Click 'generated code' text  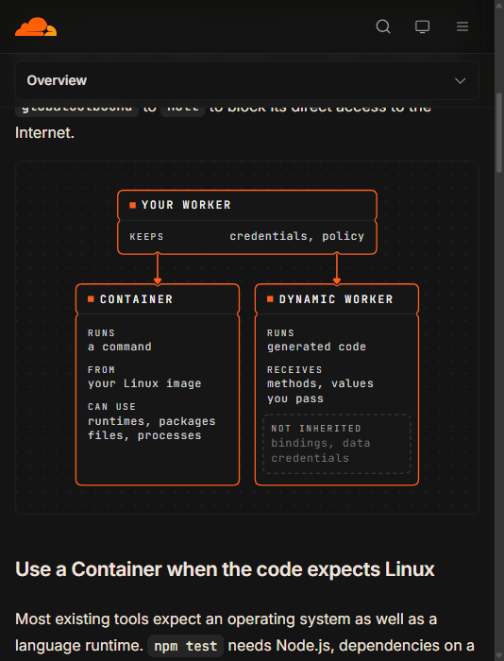point(316,347)
